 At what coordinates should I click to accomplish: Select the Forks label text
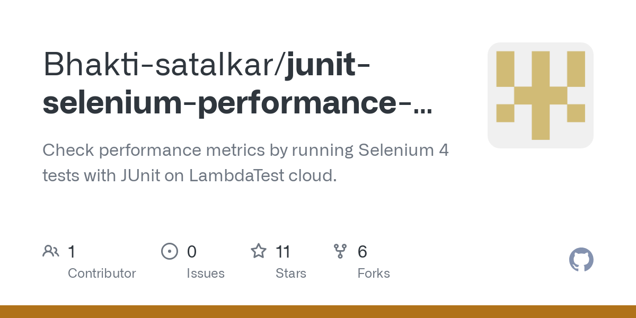point(374,273)
